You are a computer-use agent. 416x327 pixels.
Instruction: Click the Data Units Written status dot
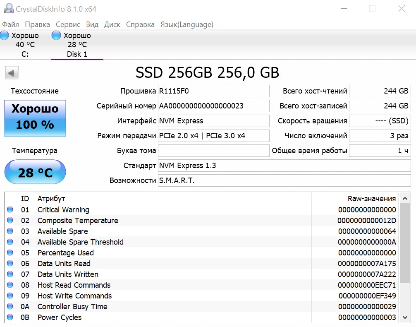tap(10, 274)
